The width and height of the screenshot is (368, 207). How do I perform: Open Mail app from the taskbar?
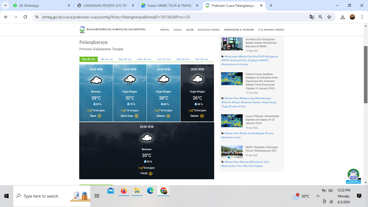point(111,191)
